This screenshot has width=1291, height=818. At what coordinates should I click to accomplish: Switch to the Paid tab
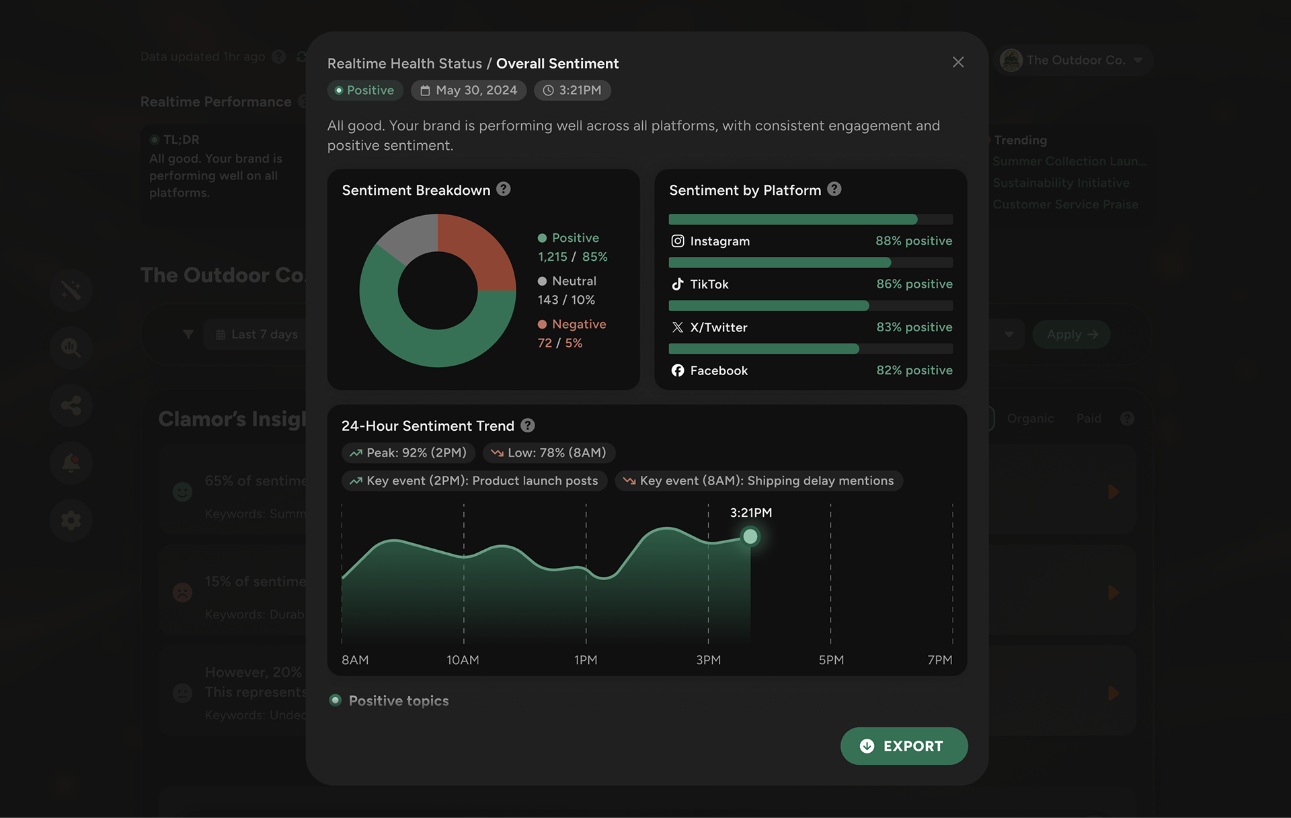(1088, 418)
